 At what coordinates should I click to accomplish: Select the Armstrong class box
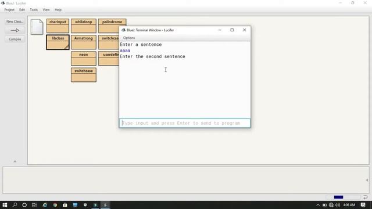[x=84, y=42]
